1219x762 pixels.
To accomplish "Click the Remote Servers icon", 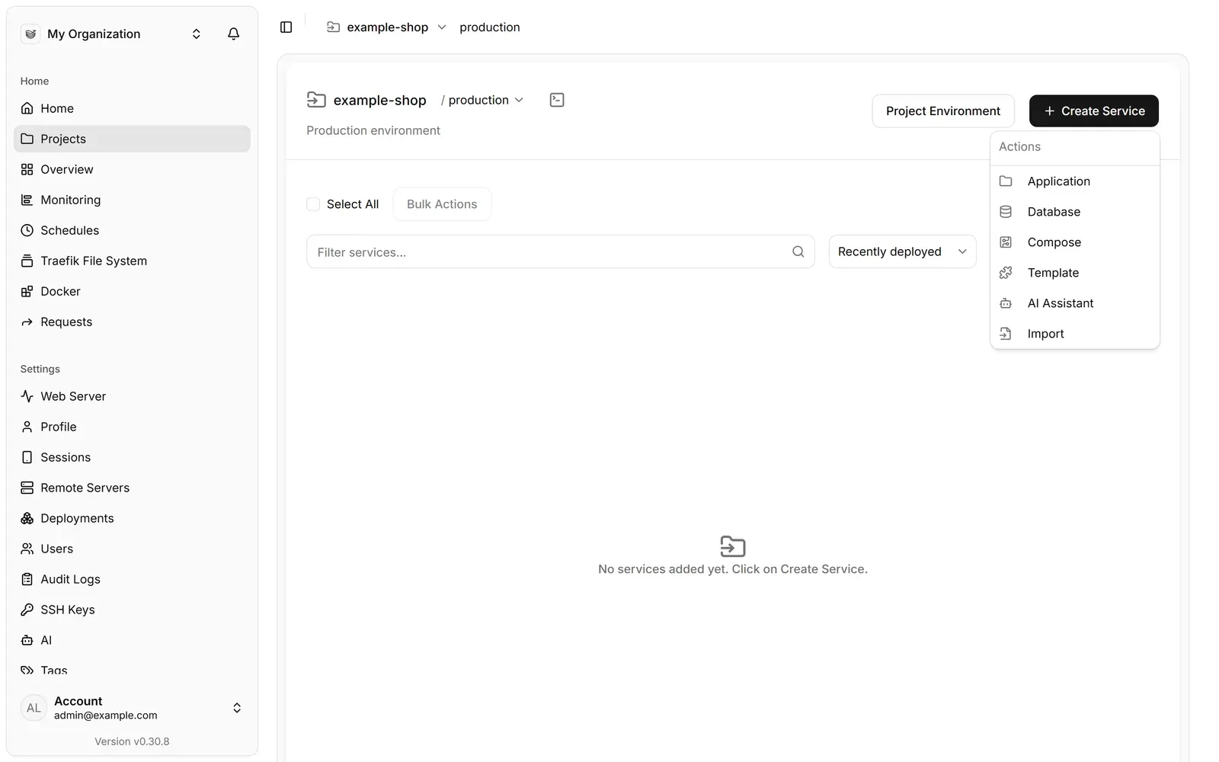I will 27,488.
